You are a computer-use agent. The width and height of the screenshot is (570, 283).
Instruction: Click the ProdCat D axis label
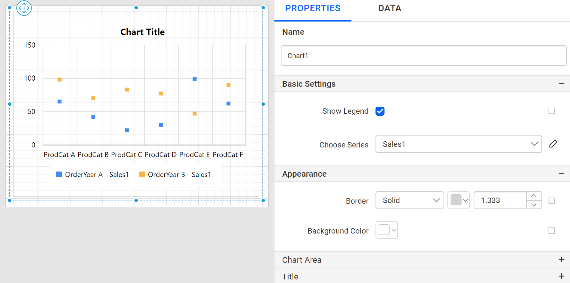tap(161, 155)
